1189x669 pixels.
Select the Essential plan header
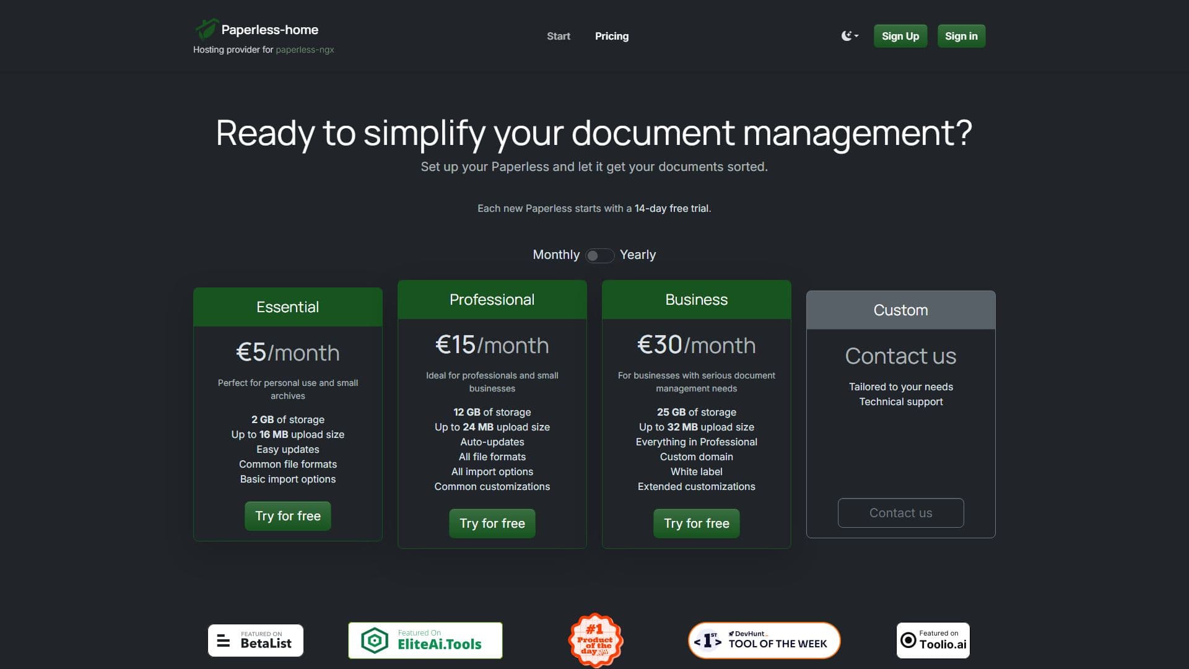point(288,307)
